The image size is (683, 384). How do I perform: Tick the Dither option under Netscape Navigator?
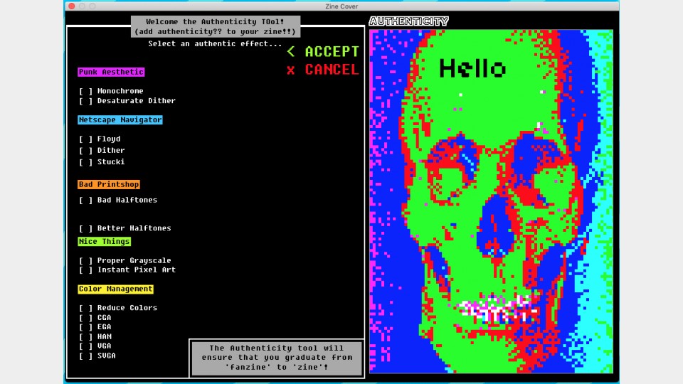pos(86,151)
